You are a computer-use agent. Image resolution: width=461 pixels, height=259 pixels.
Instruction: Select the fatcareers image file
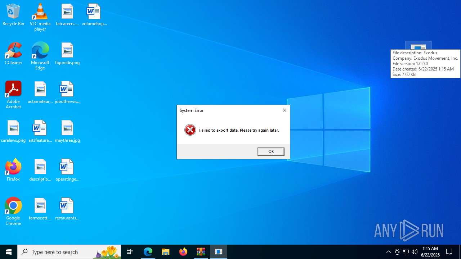tap(67, 15)
